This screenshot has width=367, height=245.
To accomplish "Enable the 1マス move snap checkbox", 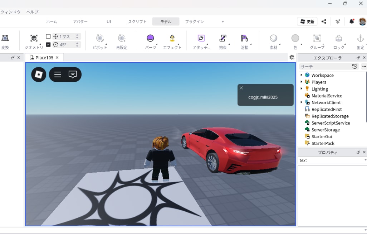I will [48, 37].
